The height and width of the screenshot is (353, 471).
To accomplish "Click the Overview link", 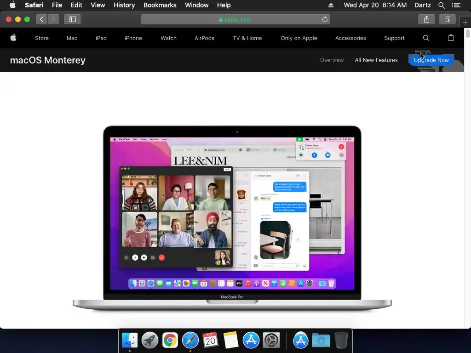I will [x=332, y=60].
